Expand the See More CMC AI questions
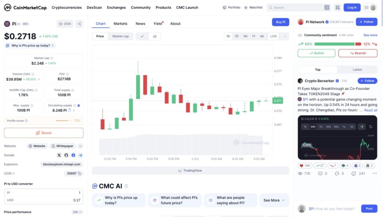Image resolution: width=383 pixels, height=217 pixels. click(274, 200)
